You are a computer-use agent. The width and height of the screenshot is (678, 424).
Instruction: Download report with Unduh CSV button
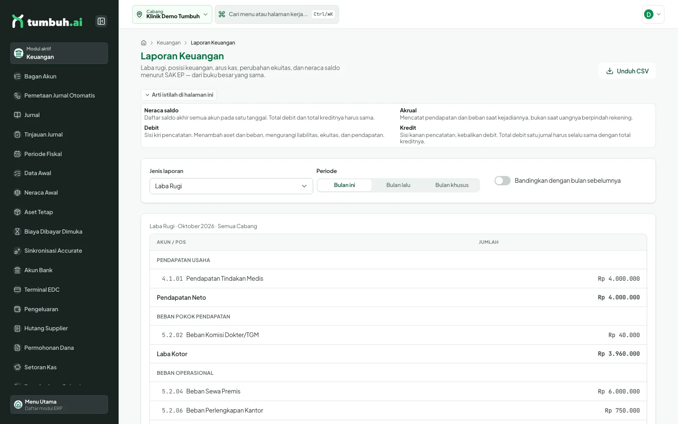point(627,71)
